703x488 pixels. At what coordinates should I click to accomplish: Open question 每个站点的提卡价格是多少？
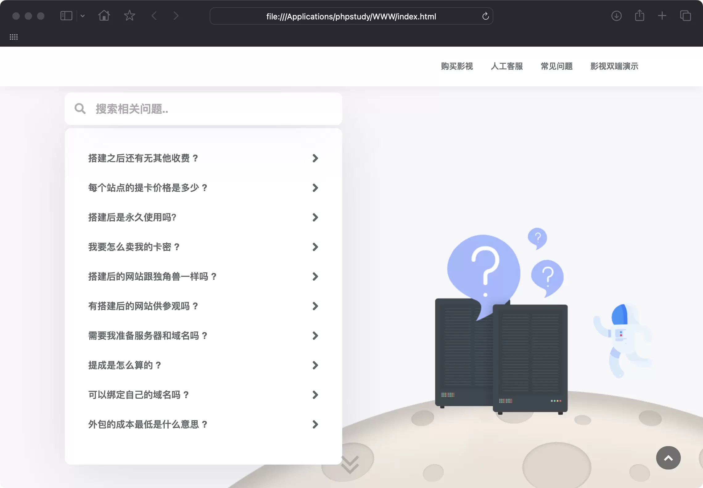(x=148, y=188)
